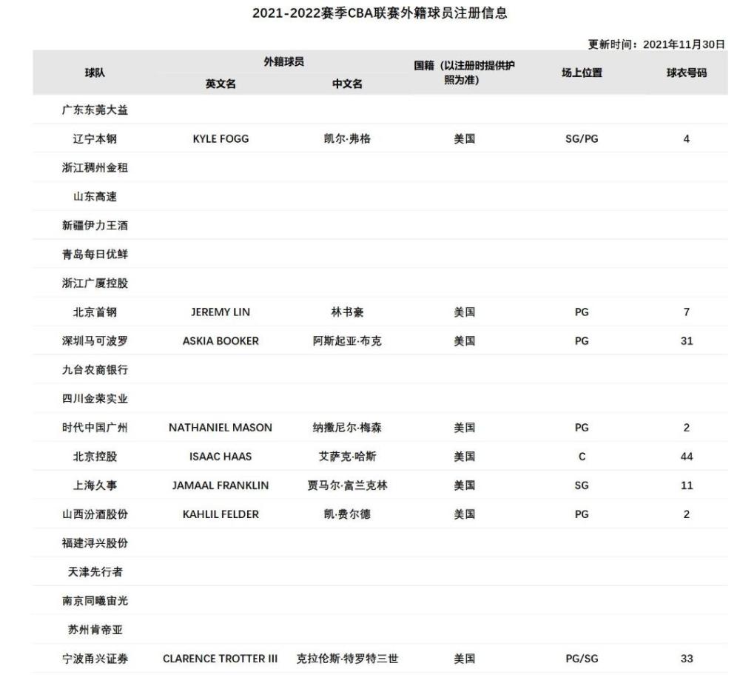Select team 北京控股

point(95,457)
